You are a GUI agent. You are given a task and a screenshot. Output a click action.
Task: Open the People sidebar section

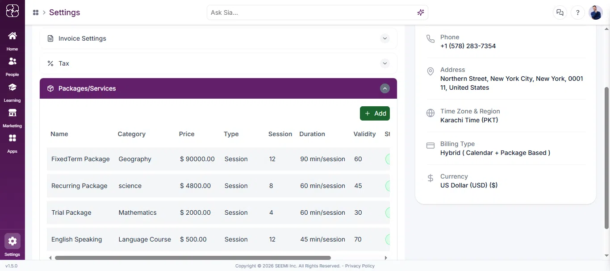tap(13, 66)
